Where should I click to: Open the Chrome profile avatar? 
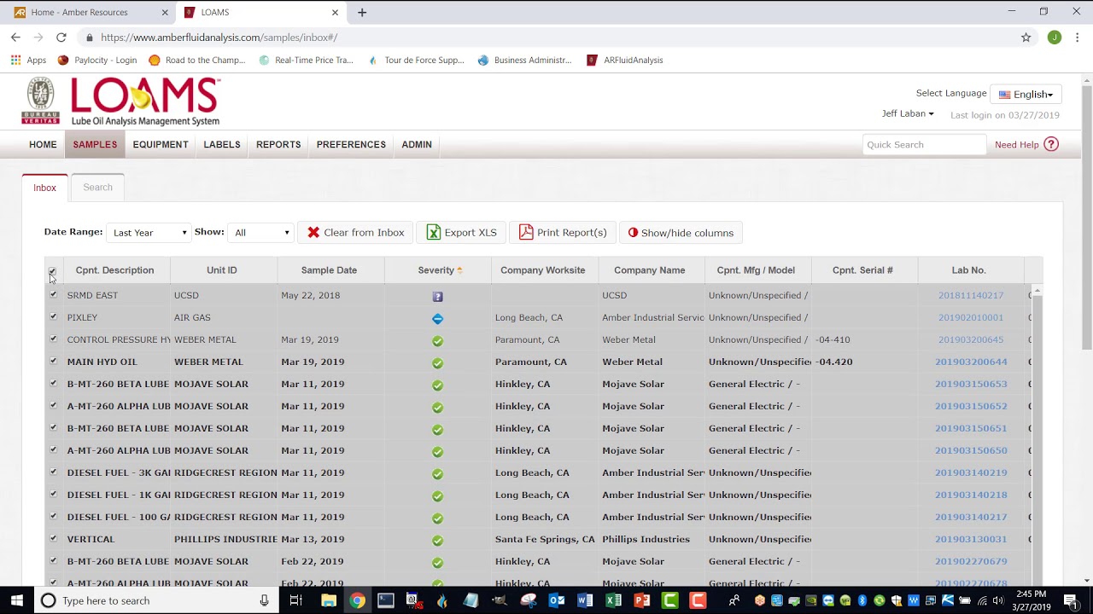click(x=1055, y=38)
